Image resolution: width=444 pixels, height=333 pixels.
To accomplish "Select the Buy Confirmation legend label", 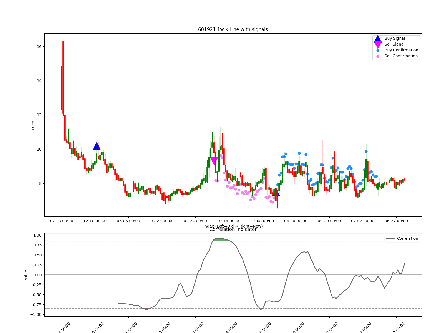I will pos(401,50).
